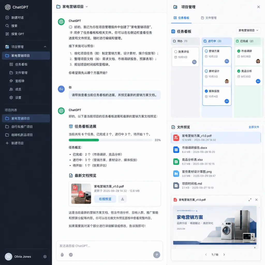Image resolution: width=265 pixels, height=265 pixels.
Task: Click assignee photo on 素材设计 card
Action: point(227,81)
